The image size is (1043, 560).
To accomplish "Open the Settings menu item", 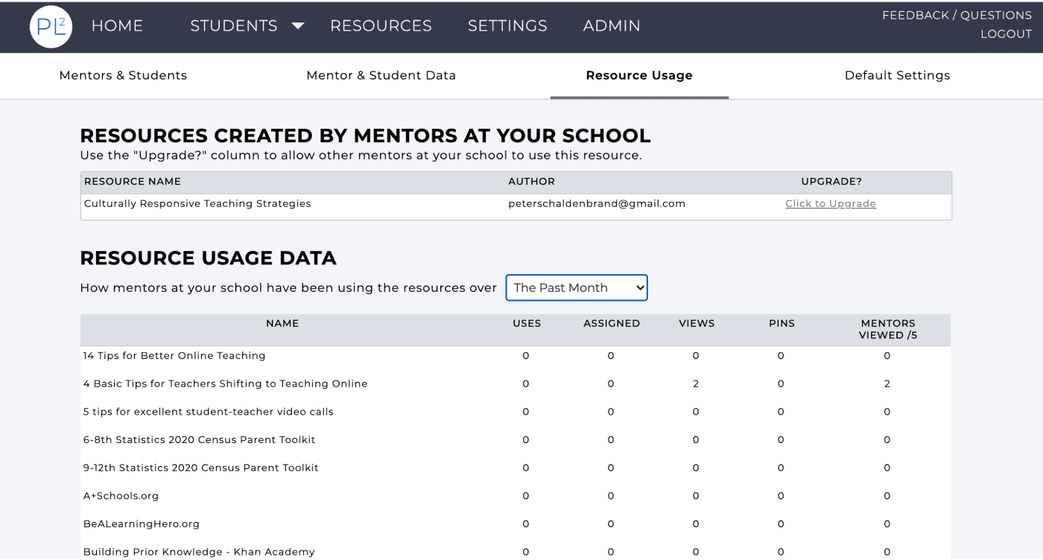I will [507, 26].
